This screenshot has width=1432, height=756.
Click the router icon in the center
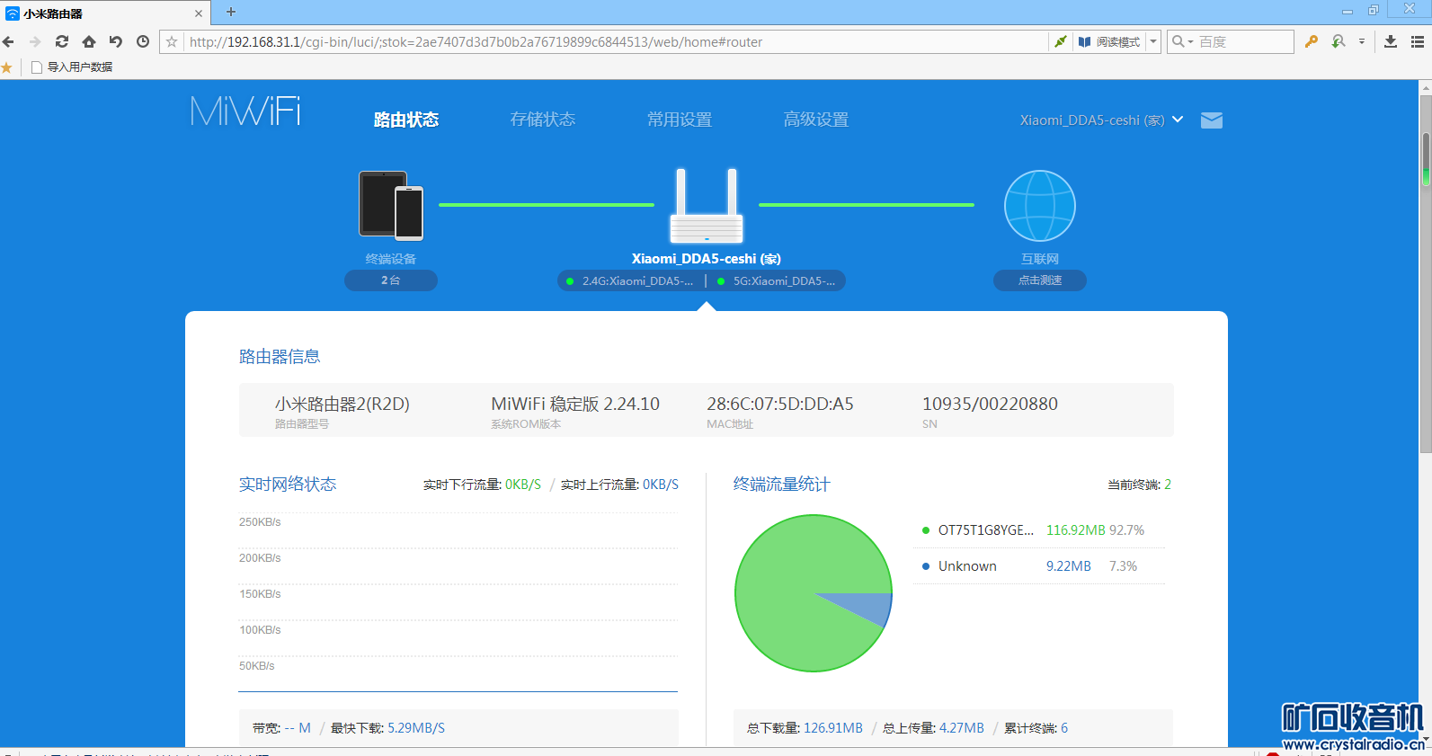[707, 206]
